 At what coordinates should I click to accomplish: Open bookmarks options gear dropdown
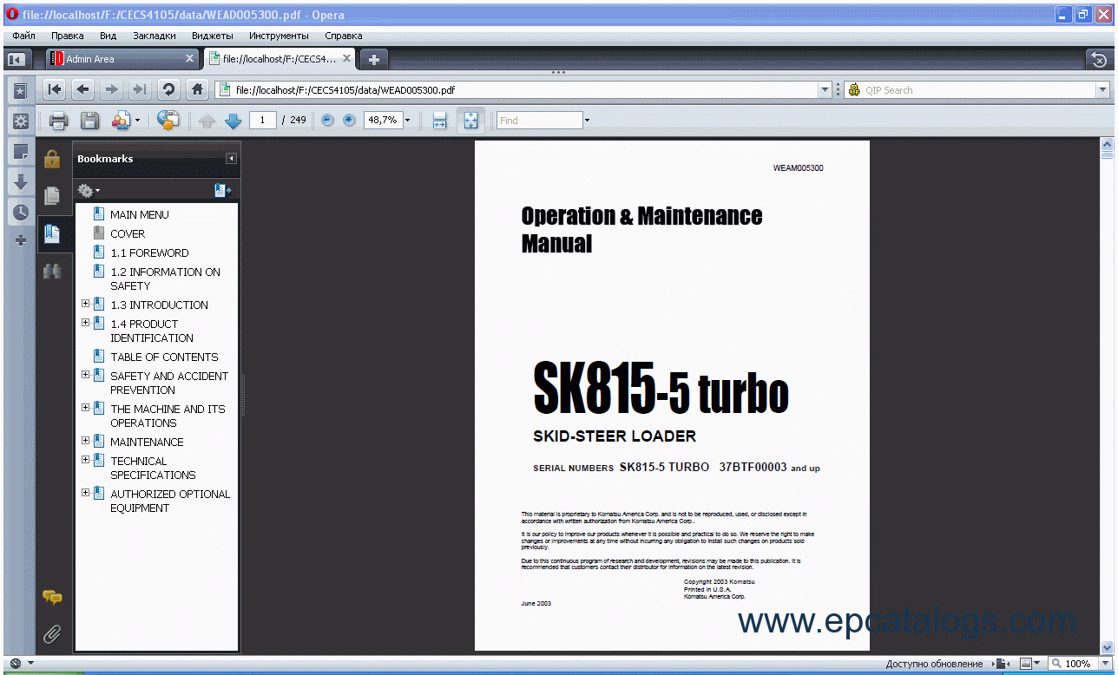pyautogui.click(x=88, y=190)
